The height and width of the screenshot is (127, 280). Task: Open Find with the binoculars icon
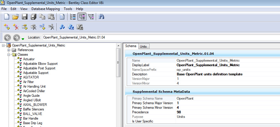pyautogui.click(x=102, y=17)
